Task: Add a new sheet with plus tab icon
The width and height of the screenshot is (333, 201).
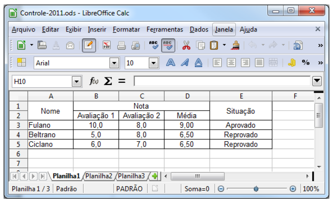Action: 154,176
